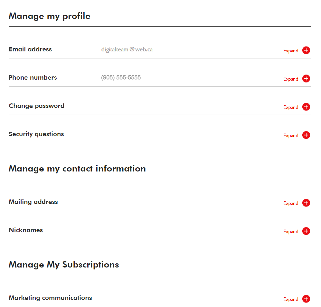Click Expand text next to Security questions
321x307 pixels.
(290, 136)
